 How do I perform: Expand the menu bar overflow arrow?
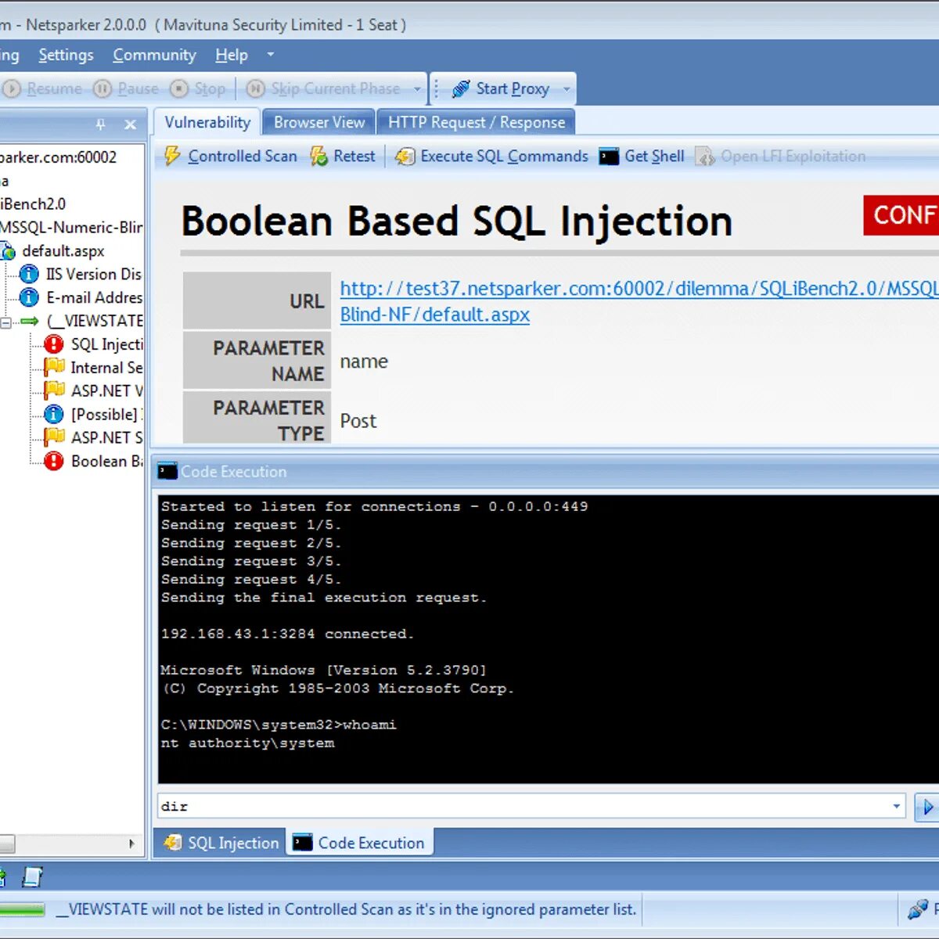271,55
